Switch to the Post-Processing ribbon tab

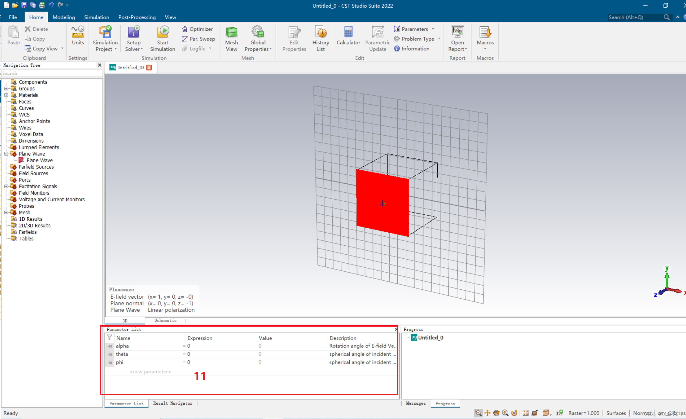tap(137, 17)
